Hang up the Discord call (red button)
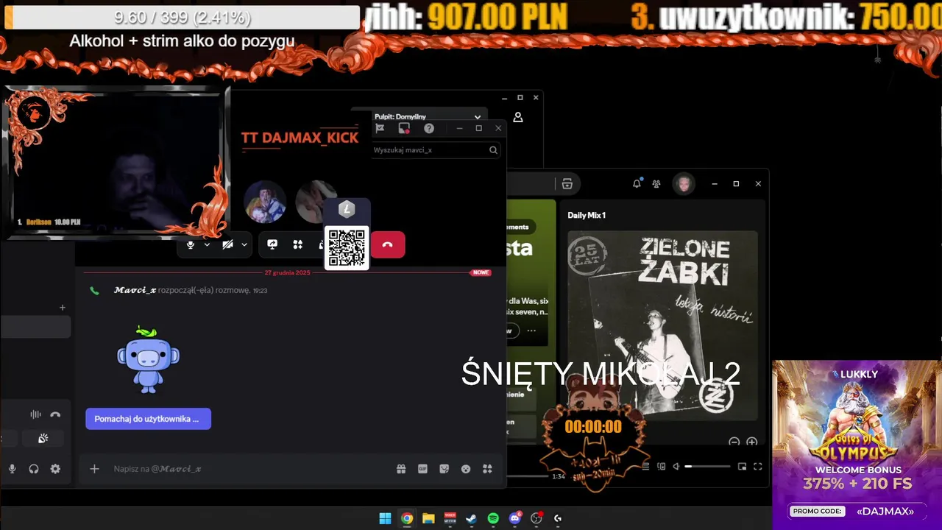942x530 pixels. 388,244
